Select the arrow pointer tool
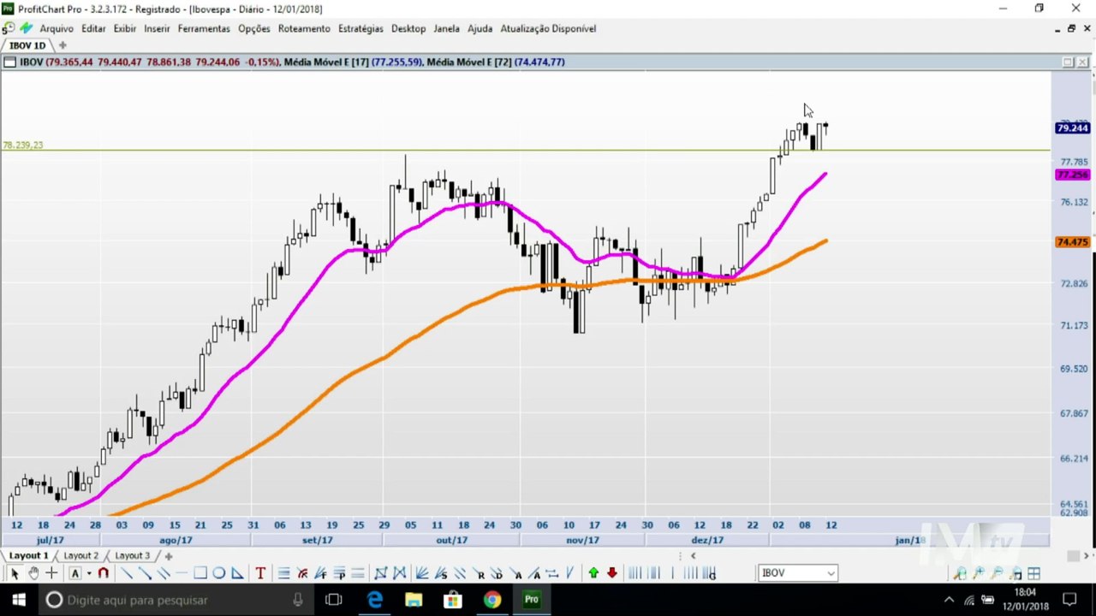 click(x=15, y=573)
